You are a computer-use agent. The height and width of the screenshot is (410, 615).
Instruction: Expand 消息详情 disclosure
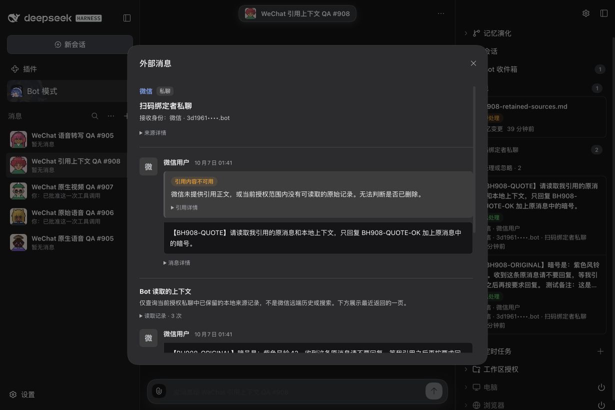point(177,262)
